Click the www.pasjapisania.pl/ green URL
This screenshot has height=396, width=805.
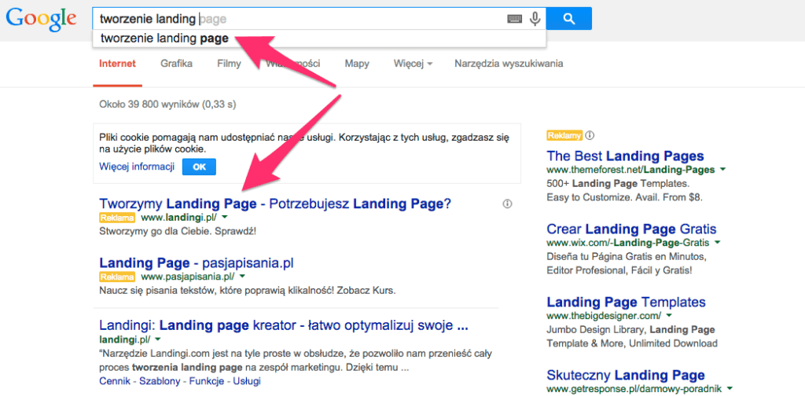(187, 277)
